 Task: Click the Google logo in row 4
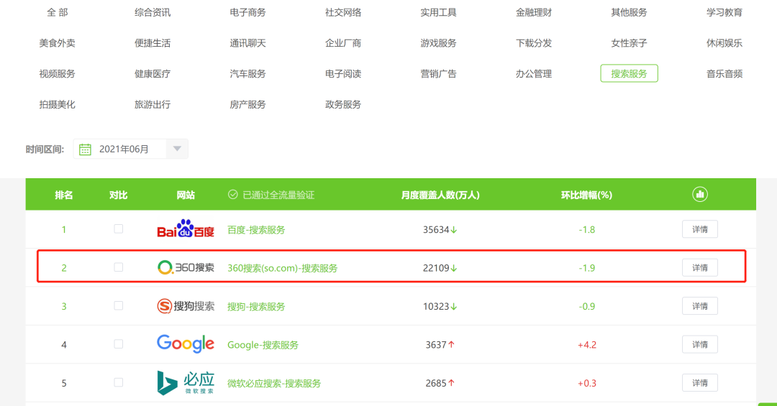186,343
